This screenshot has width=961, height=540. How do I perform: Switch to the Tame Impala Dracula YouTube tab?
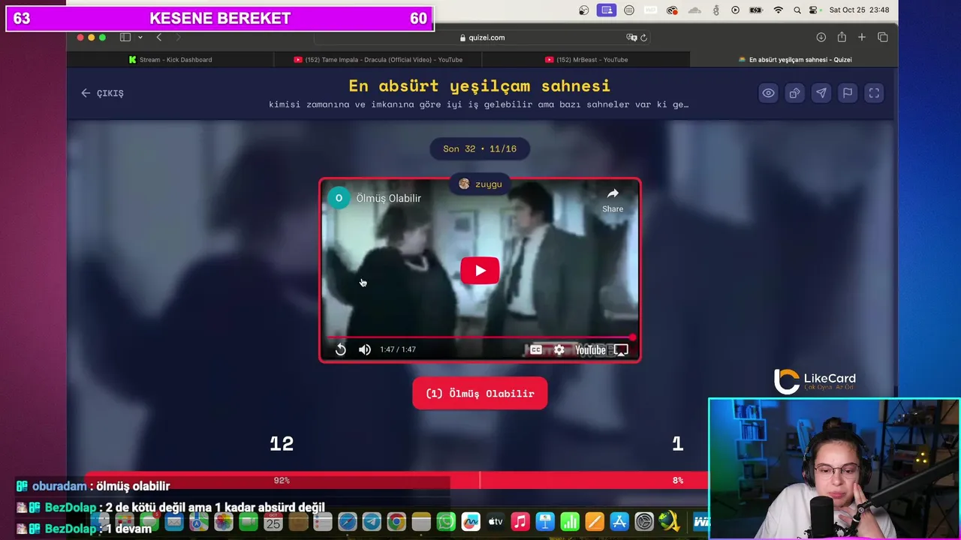coord(378,59)
